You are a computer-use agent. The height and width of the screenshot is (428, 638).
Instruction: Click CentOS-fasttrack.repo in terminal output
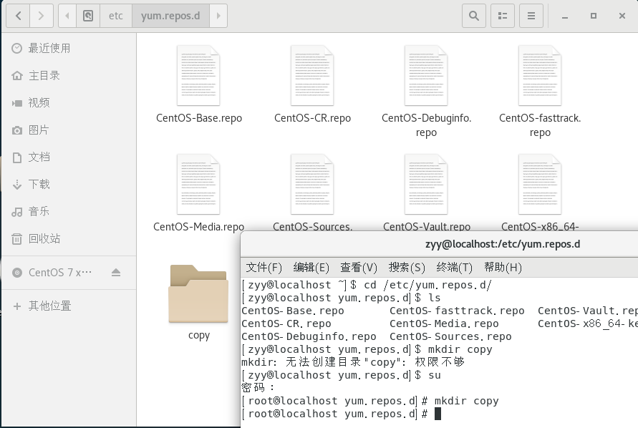tap(458, 311)
